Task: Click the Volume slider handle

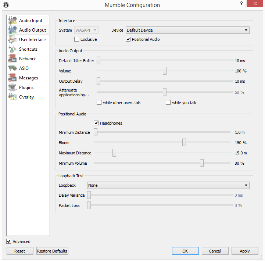Action: (x=165, y=71)
